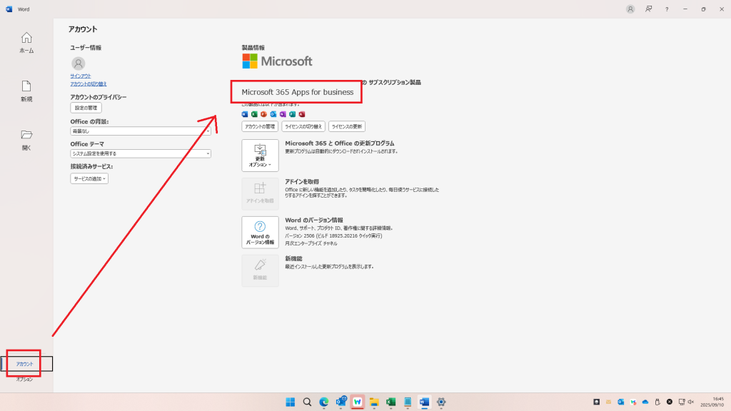The width and height of the screenshot is (731, 411).
Task: Open Word のバージョン情報 button
Action: coord(260,232)
